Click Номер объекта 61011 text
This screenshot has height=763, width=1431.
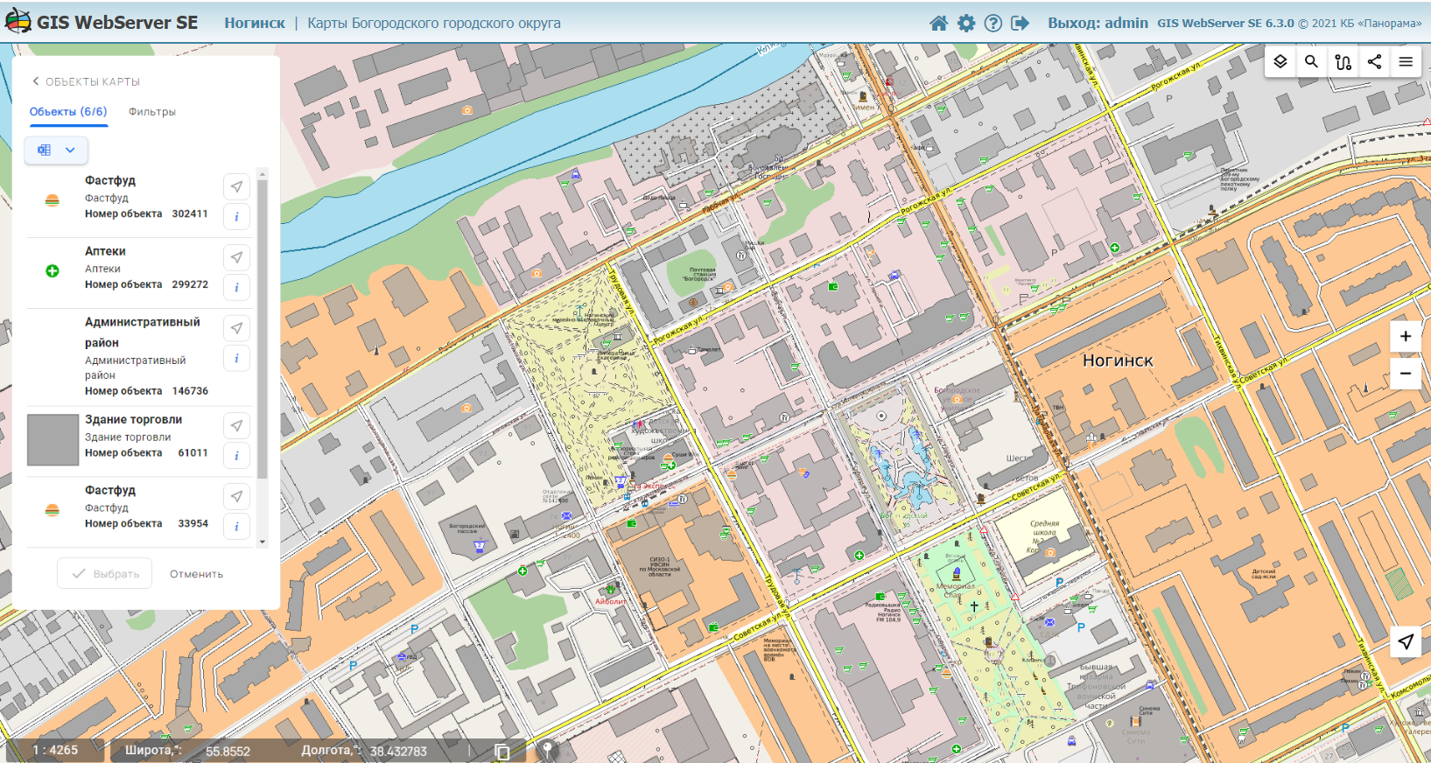(146, 453)
